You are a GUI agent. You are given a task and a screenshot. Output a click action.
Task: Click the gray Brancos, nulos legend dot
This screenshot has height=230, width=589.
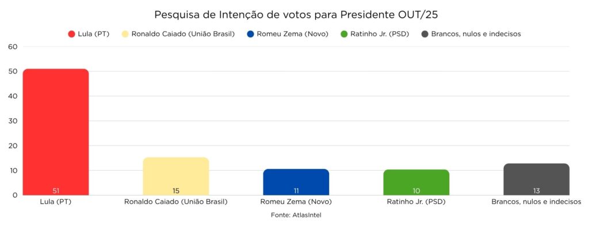tap(425, 34)
